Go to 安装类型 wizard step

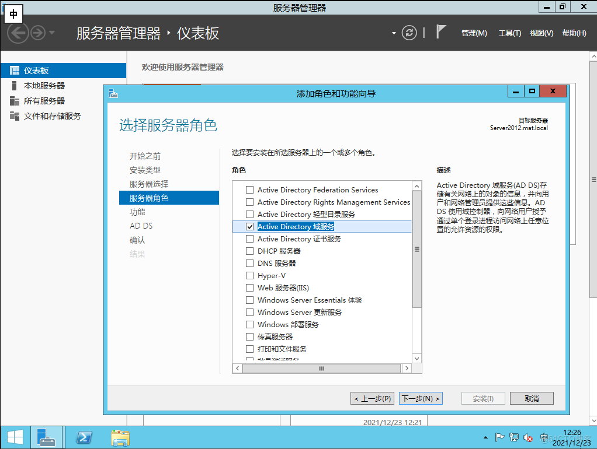tap(145, 170)
